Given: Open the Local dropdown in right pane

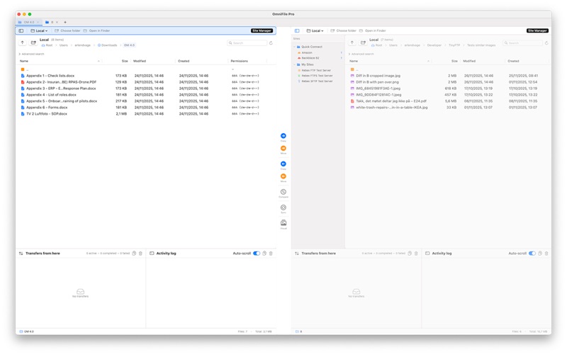Looking at the screenshot, I should (315, 30).
